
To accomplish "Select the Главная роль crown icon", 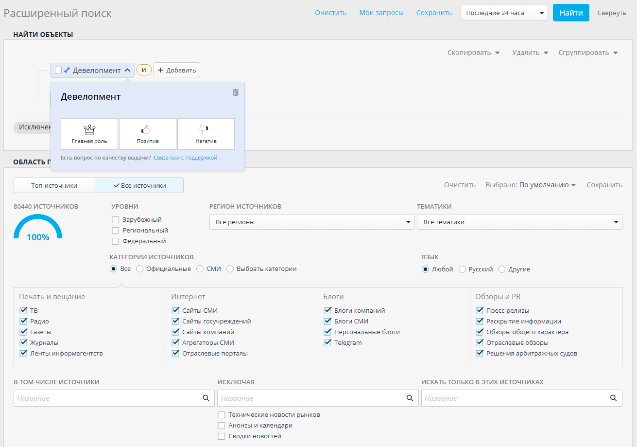I will point(89,129).
